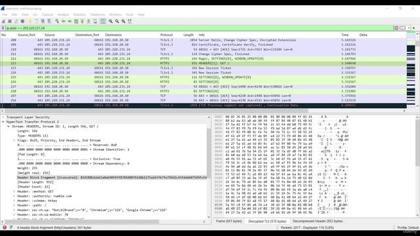Expand Transport Layer Security tree node

tap(3, 117)
